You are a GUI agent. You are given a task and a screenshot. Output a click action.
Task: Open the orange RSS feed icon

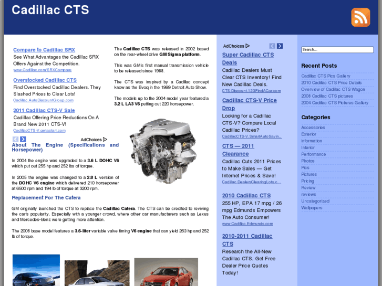point(360,17)
